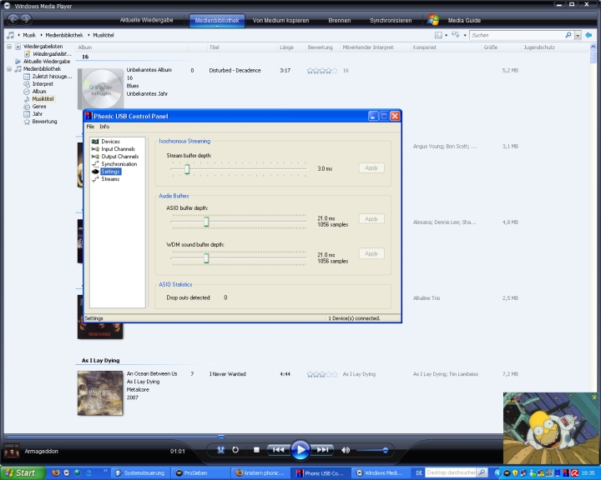Open File menu in Phonic USB Control Panel
This screenshot has height=480, width=601.
click(x=90, y=127)
